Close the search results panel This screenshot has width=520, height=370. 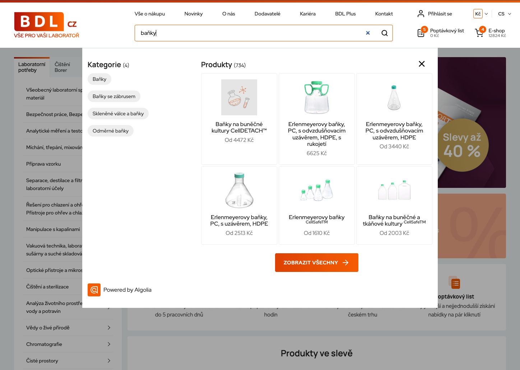pyautogui.click(x=422, y=64)
